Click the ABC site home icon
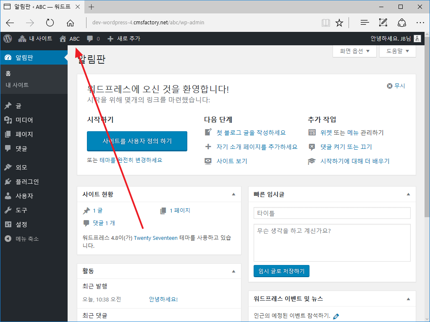Viewport: 430px width, 322px height. (63, 39)
